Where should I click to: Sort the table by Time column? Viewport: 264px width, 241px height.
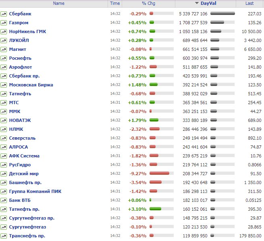click(115, 3)
